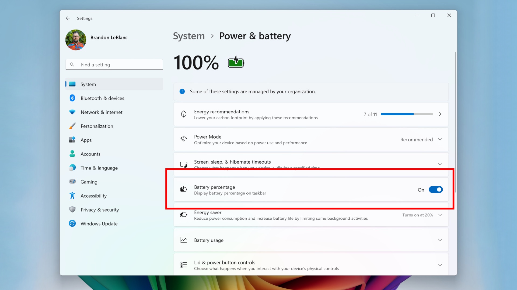The height and width of the screenshot is (290, 517).
Task: Click the Battery percentage icon
Action: pyautogui.click(x=184, y=189)
